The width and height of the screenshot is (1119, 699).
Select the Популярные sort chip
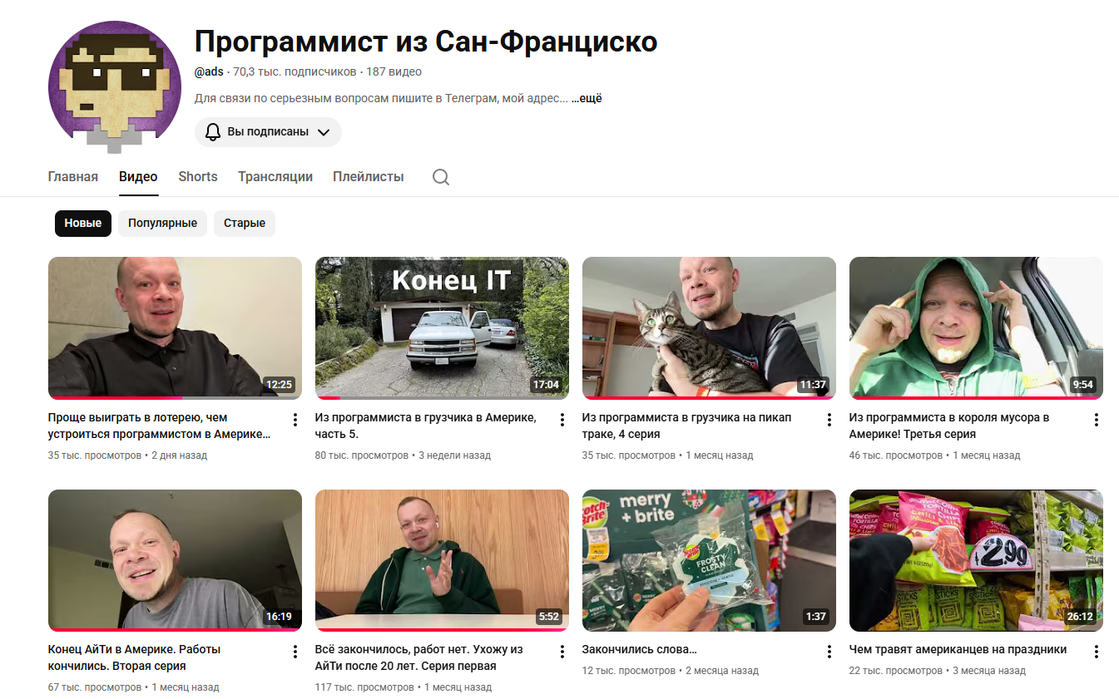coord(162,223)
